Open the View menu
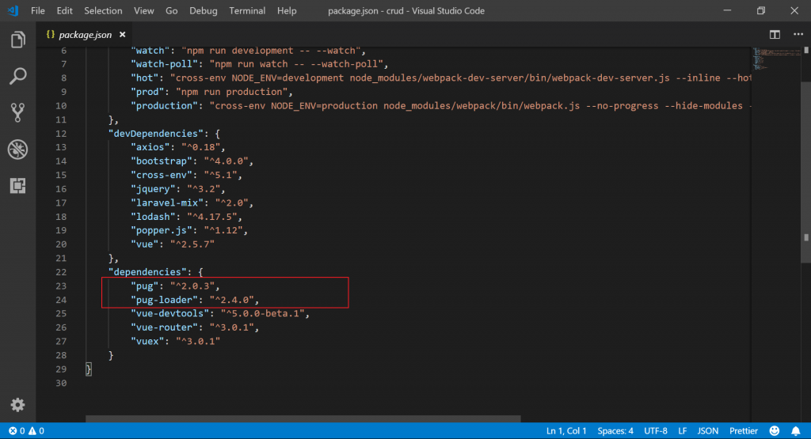 pyautogui.click(x=144, y=11)
